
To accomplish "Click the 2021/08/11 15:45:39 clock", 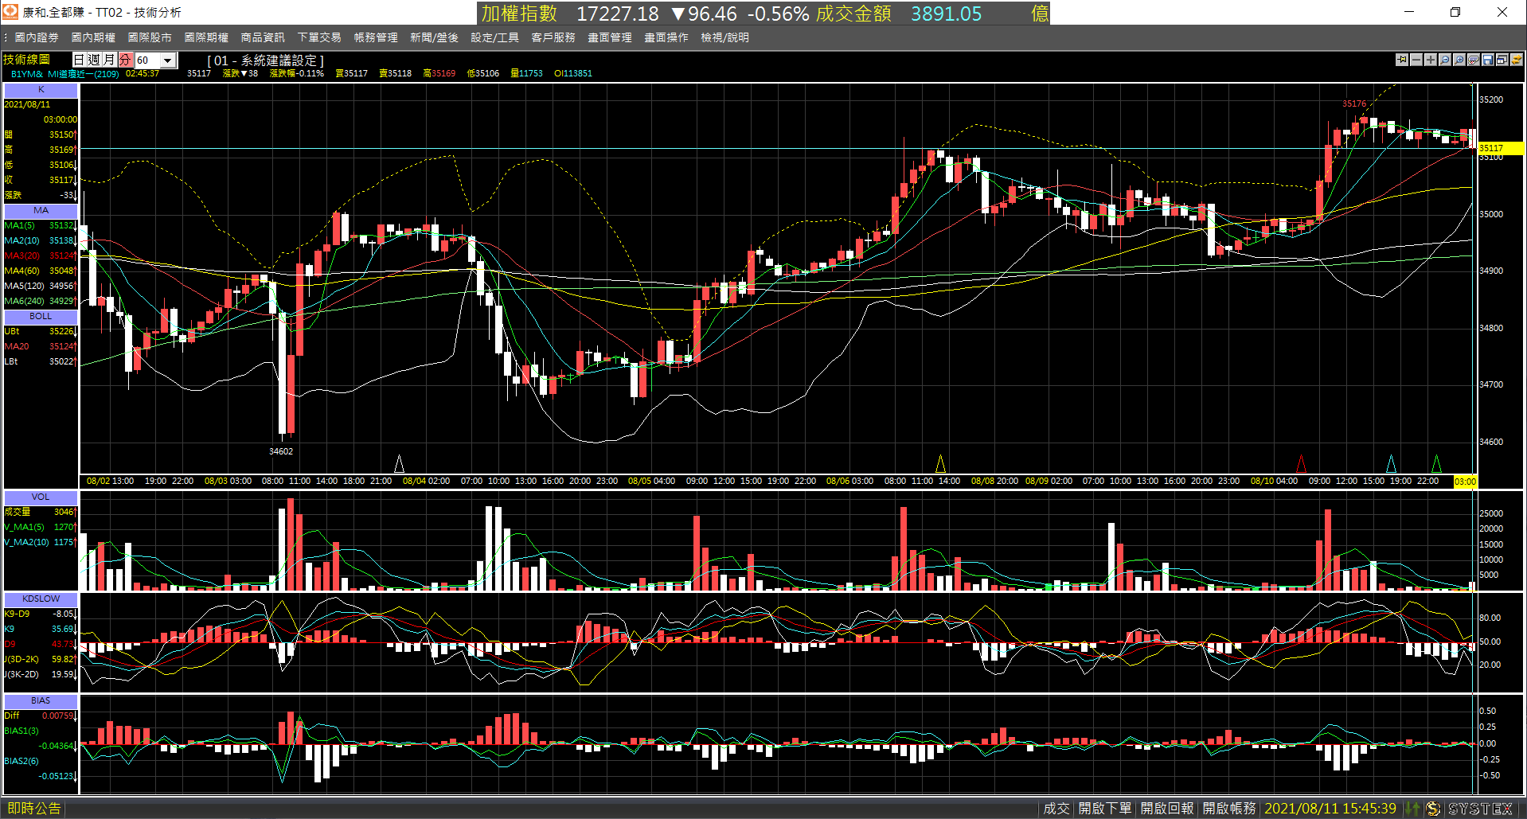I will tap(1330, 809).
